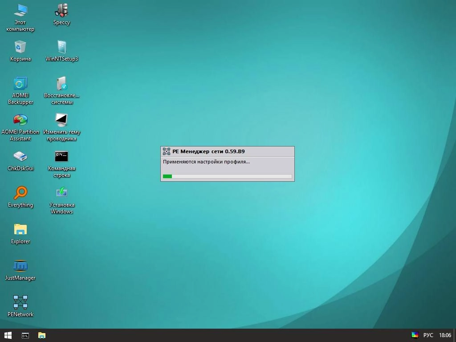Open the Windows Start menu
The height and width of the screenshot is (342, 456).
[8, 335]
